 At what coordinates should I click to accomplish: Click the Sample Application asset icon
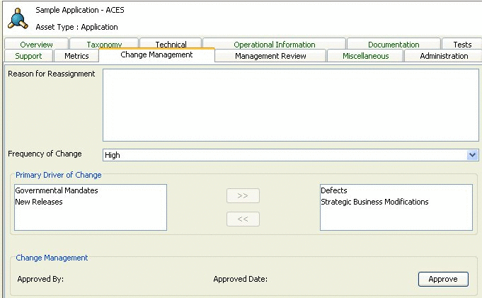tap(19, 18)
